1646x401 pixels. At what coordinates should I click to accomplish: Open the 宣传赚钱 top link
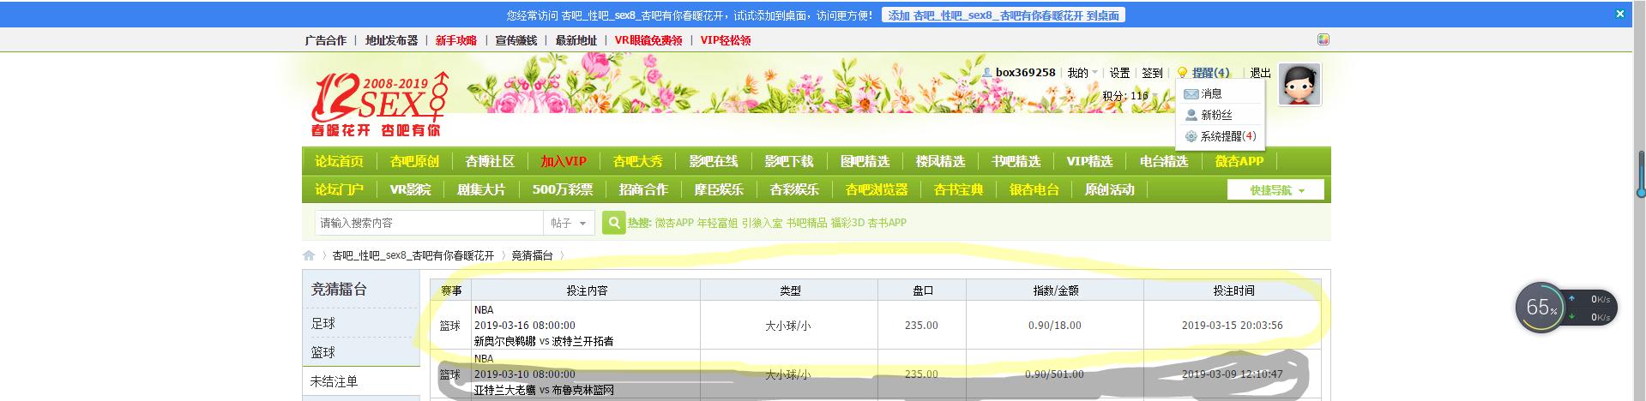click(x=516, y=40)
